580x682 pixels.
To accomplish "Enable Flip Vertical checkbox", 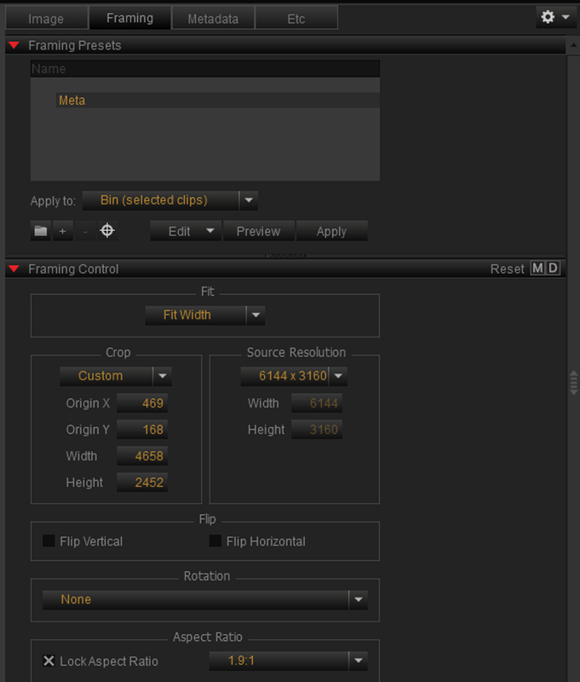I will 49,541.
